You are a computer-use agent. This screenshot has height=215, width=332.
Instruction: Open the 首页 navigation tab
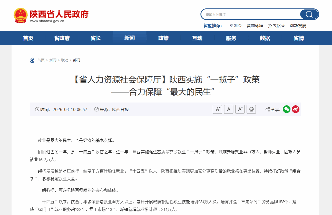coord(28,38)
